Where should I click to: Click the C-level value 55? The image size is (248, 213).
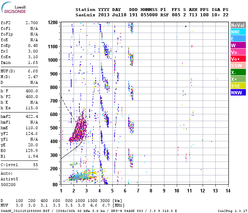click(35, 165)
